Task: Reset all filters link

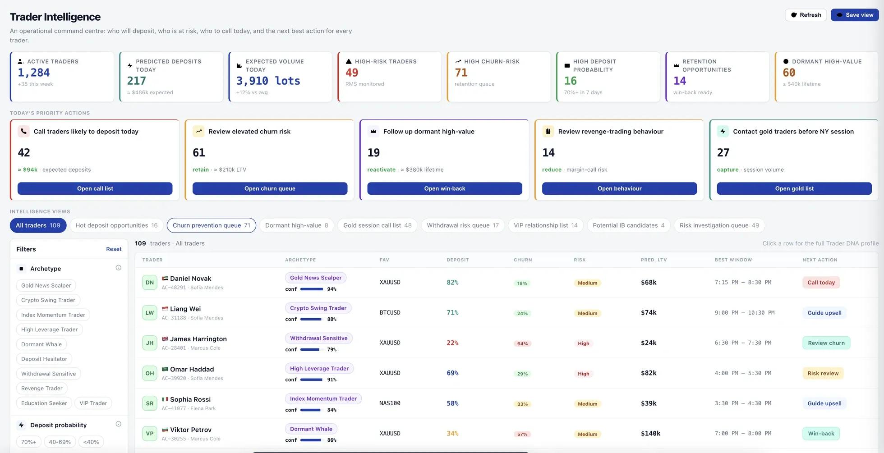Action: [x=114, y=249]
